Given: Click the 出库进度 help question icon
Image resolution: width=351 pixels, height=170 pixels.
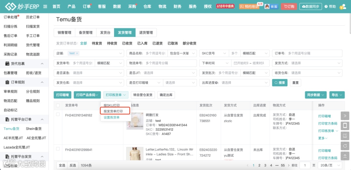Looking at the screenshot, I should point(216,83).
